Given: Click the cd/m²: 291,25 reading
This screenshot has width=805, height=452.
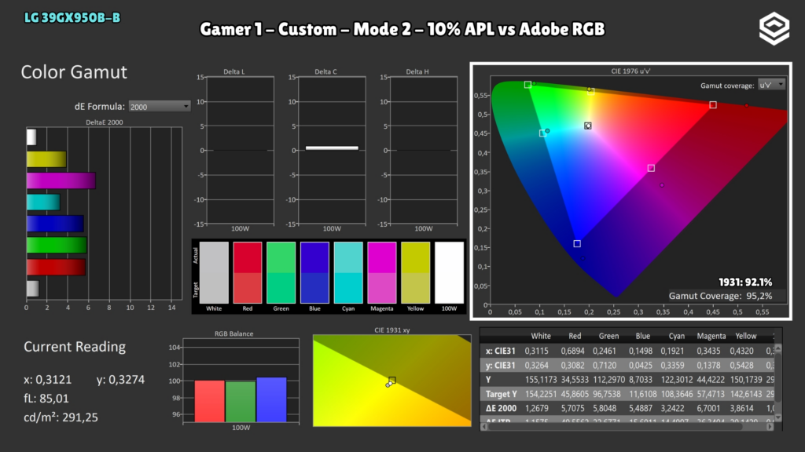Looking at the screenshot, I should (61, 417).
